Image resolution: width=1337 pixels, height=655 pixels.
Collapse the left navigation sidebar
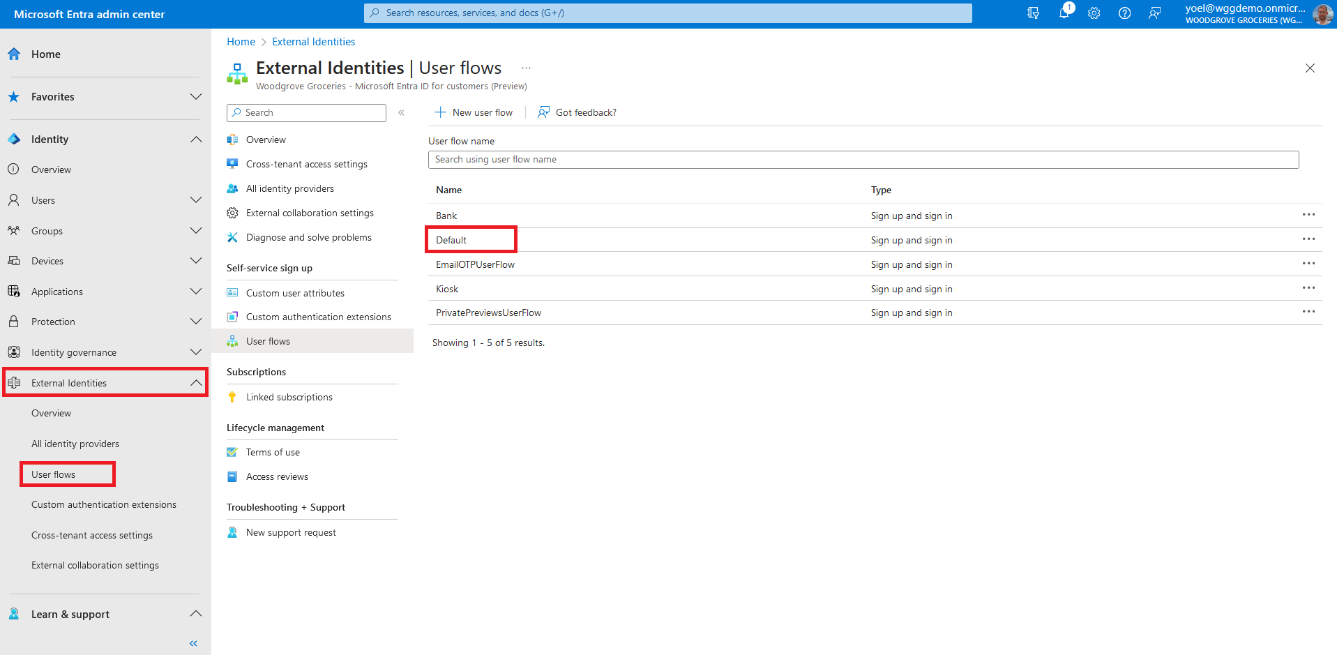(193, 643)
